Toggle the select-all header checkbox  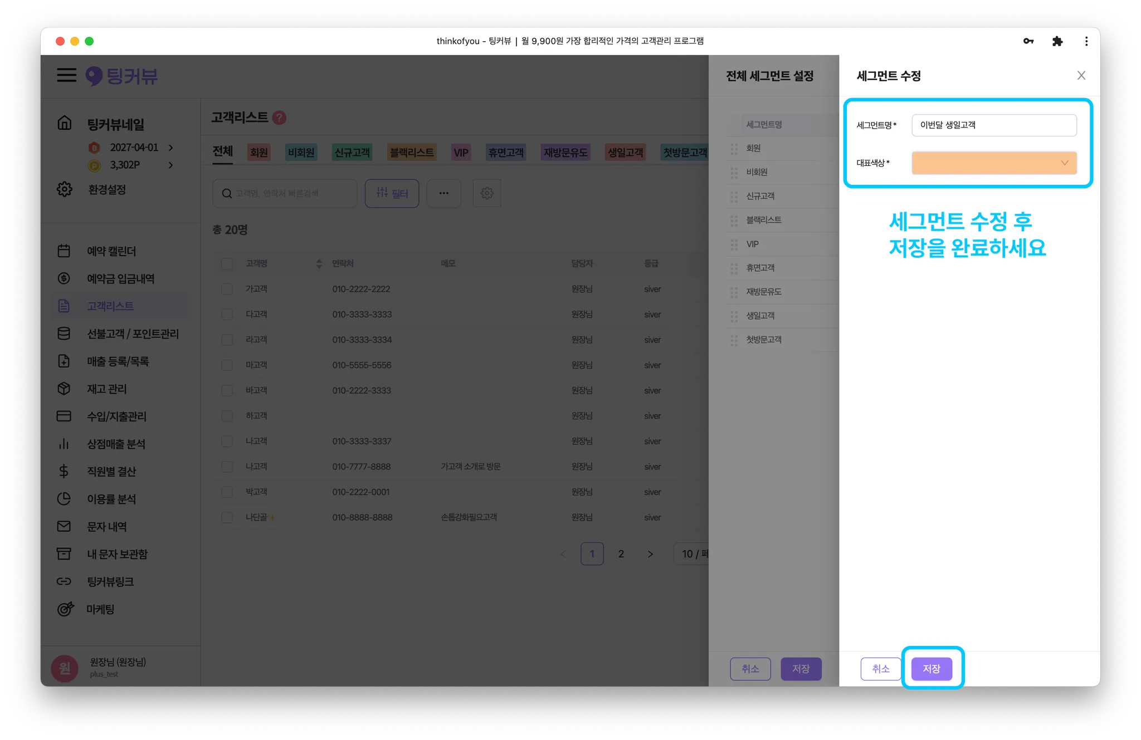tap(227, 263)
